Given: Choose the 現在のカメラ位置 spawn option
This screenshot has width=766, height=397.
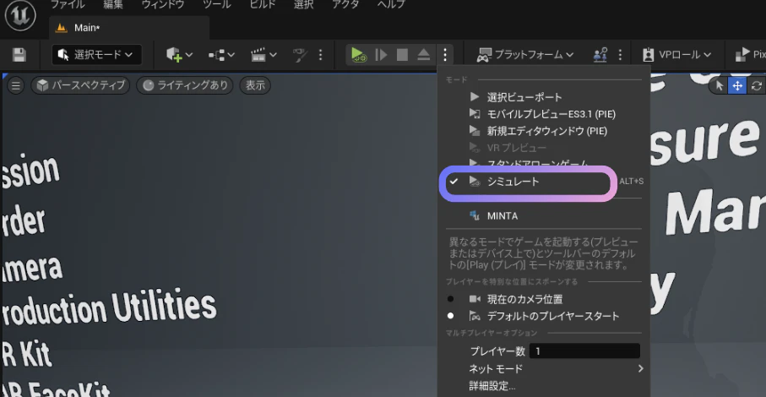Looking at the screenshot, I should 524,299.
